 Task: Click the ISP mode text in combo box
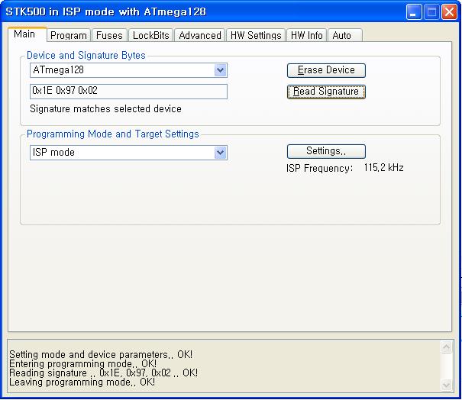coord(53,152)
